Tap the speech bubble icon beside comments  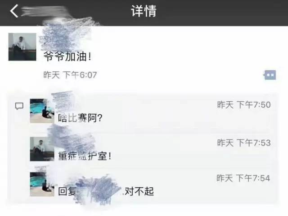[x=19, y=106]
